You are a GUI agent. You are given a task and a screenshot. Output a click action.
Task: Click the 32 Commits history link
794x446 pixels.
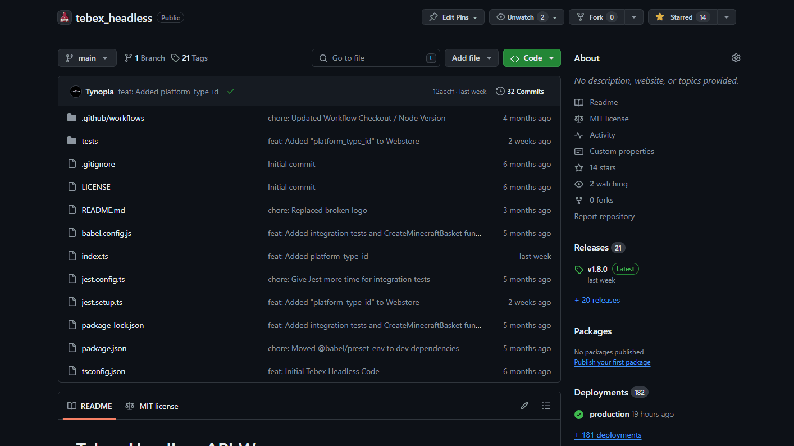coord(520,91)
